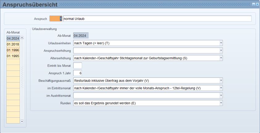This screenshot has height=133, width=260.
Task: Open the Urlaubseinheiten dropdown
Action: point(221,43)
